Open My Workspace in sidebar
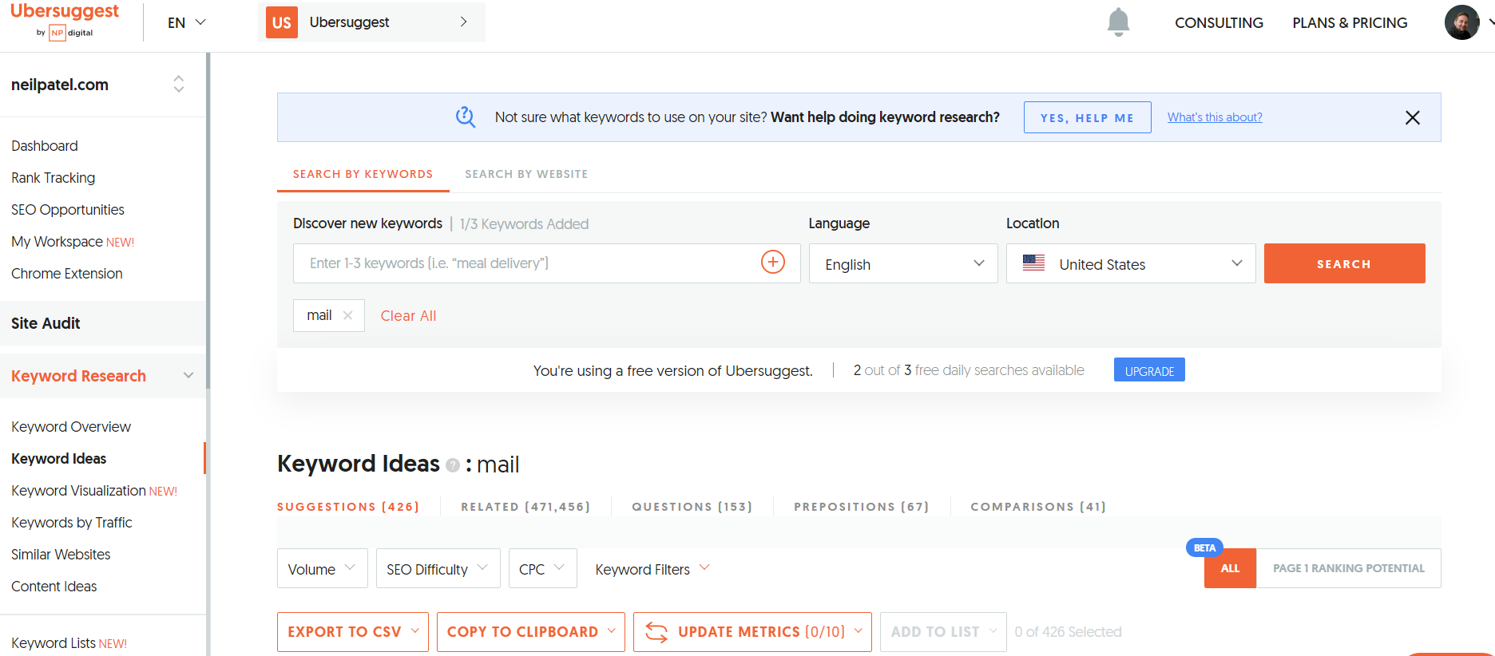1495x656 pixels. [x=73, y=242]
